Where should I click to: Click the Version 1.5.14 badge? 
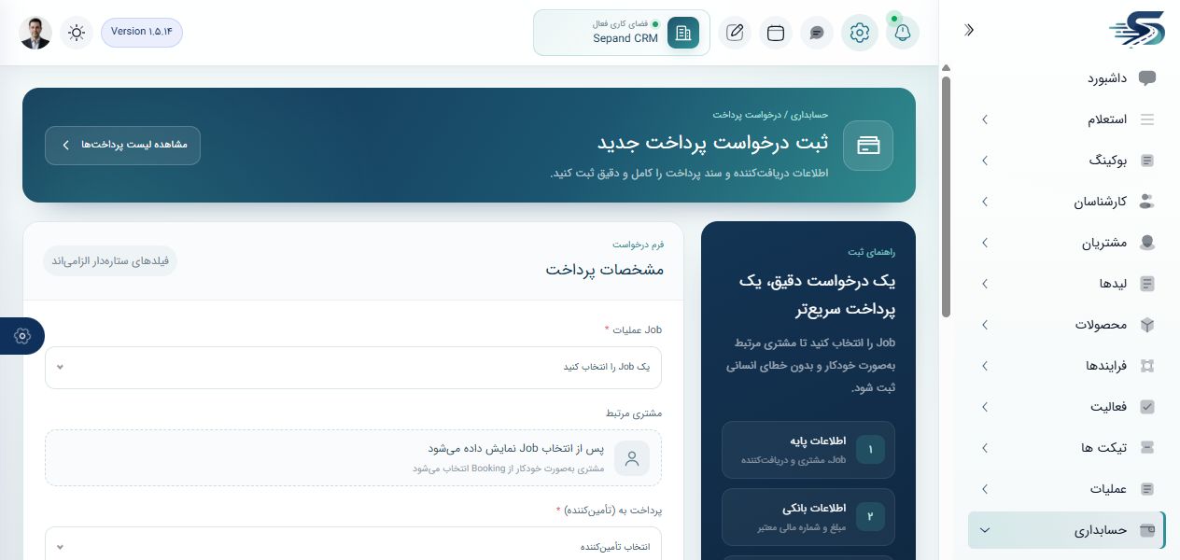142,32
